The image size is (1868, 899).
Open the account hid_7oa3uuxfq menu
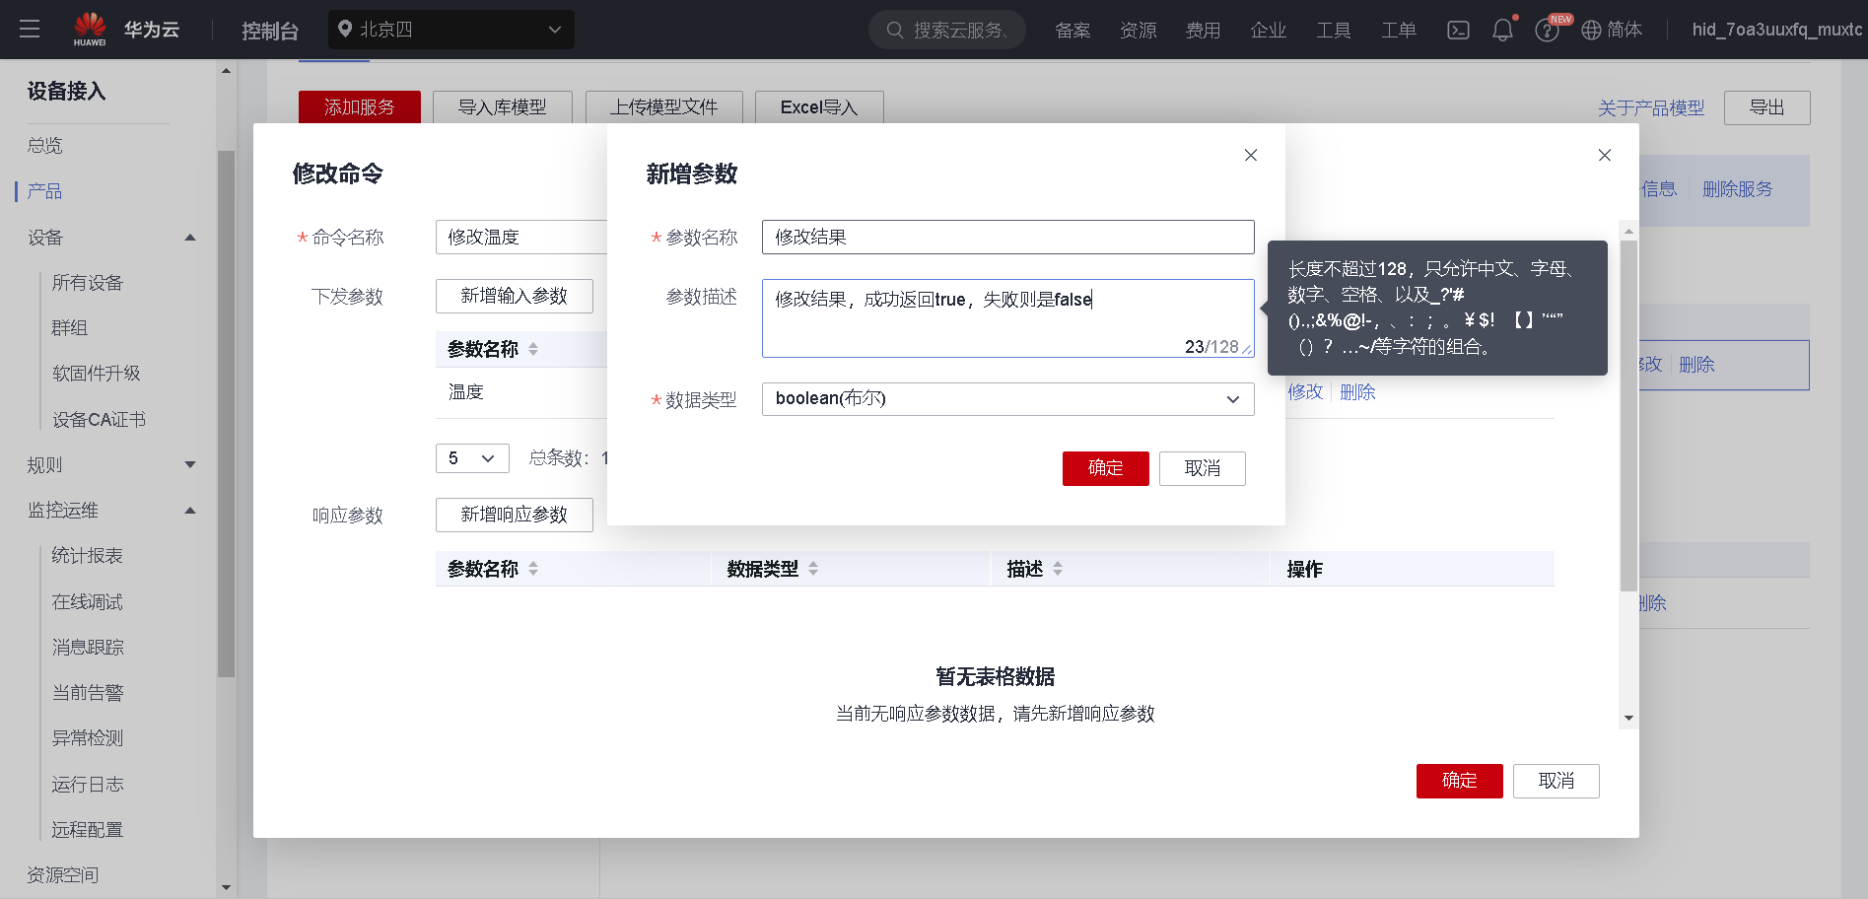(x=1777, y=30)
